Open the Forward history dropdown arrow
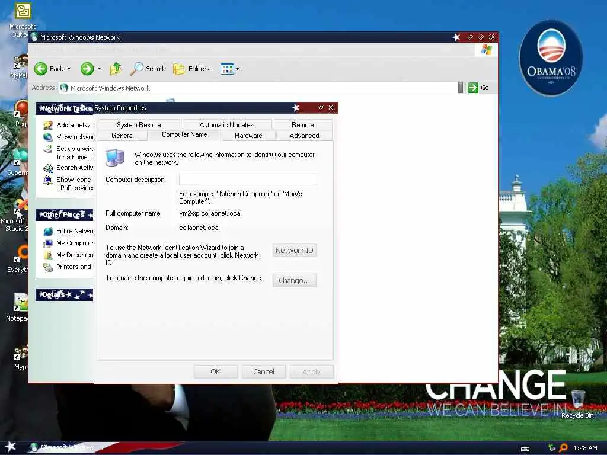 [x=99, y=69]
